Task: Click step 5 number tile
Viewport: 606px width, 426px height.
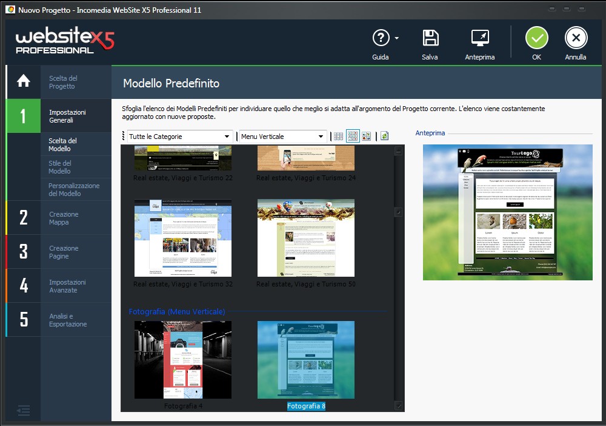Action: [24, 320]
